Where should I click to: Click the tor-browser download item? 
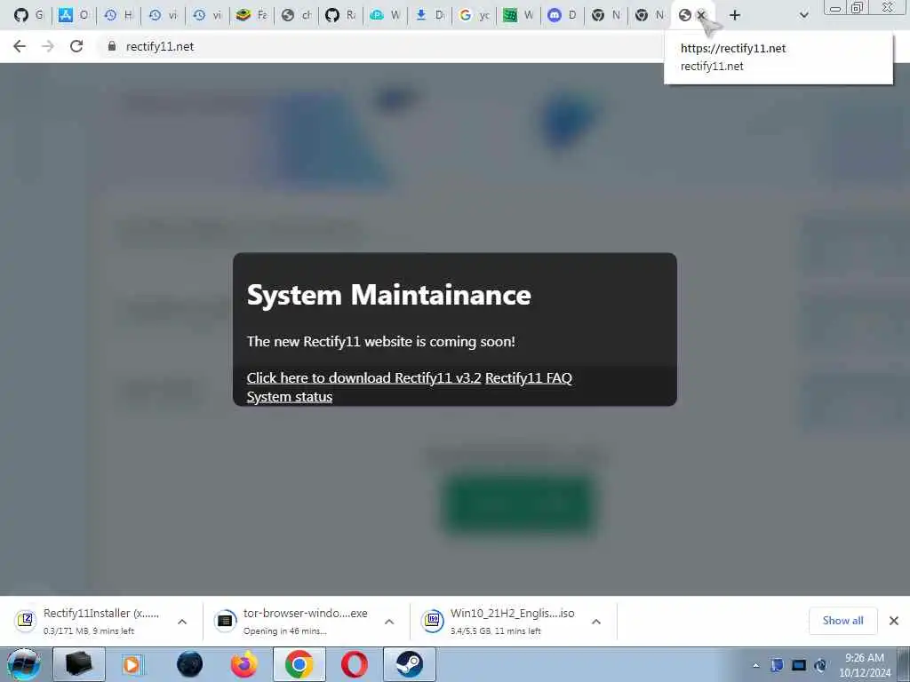tap(306, 621)
